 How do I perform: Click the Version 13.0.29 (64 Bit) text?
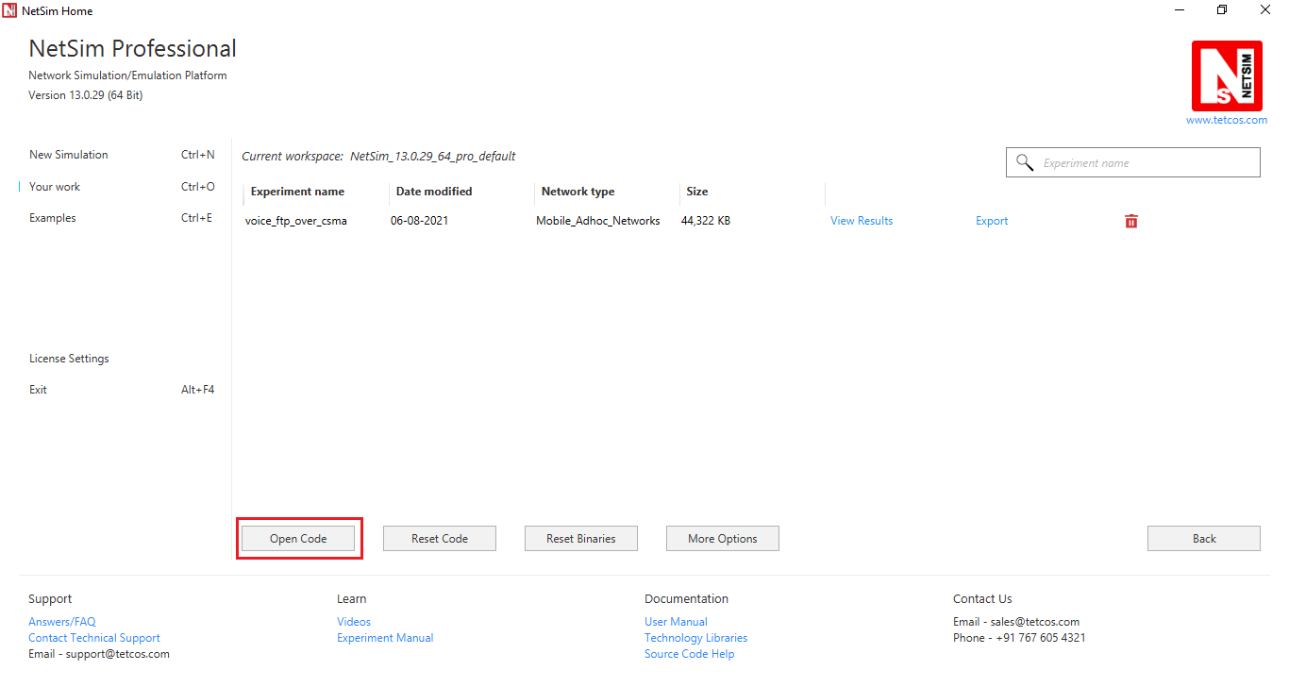click(x=85, y=95)
